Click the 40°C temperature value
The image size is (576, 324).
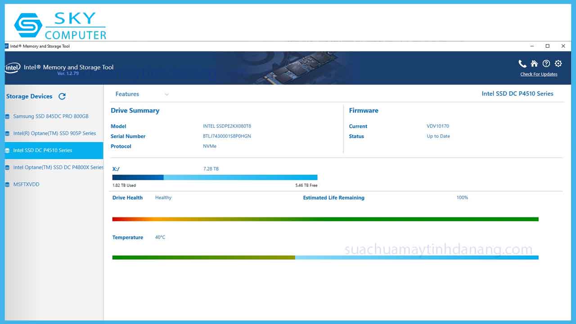pyautogui.click(x=160, y=237)
